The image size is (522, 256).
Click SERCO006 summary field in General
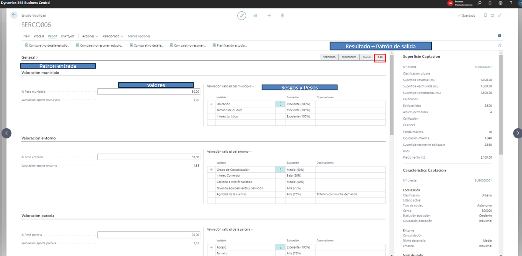[329, 57]
